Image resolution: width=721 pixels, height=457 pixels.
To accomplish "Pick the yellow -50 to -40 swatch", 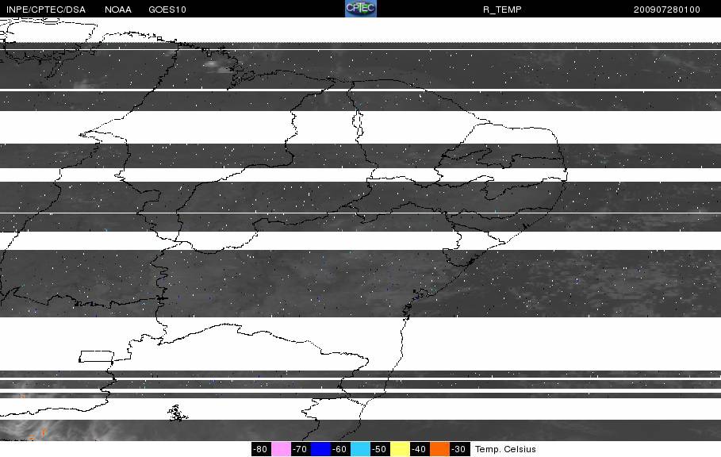I will (400, 449).
